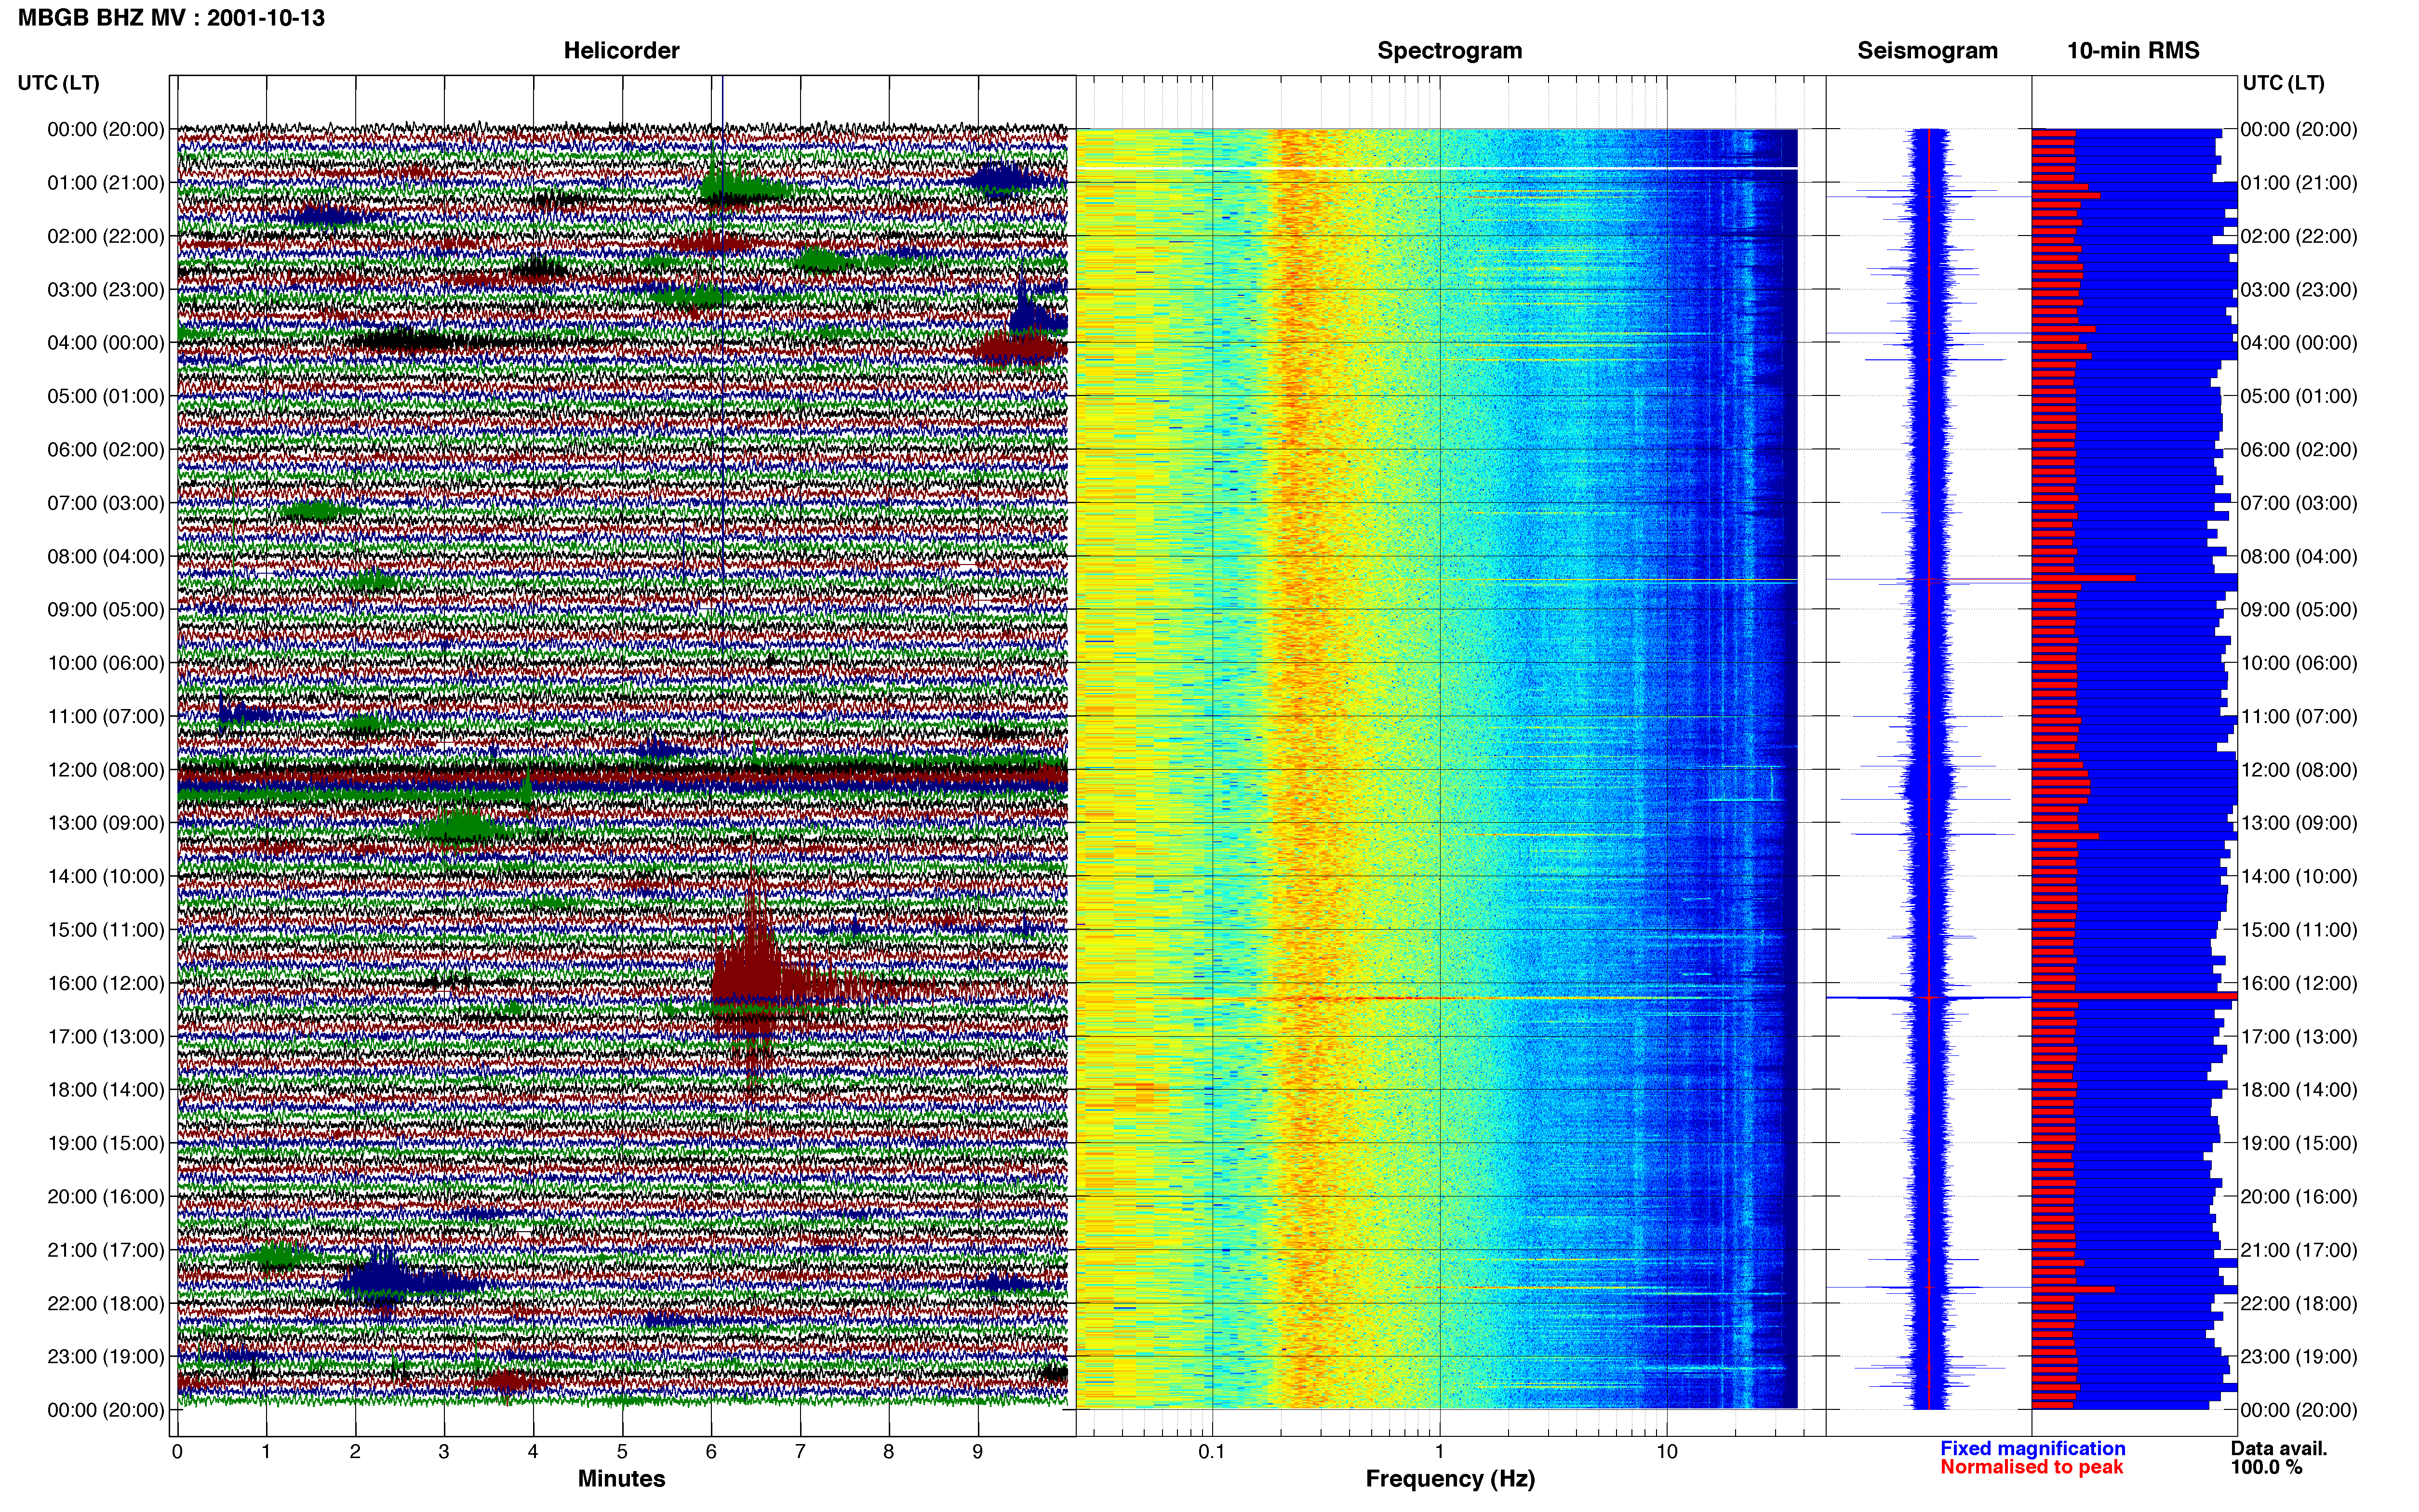This screenshot has width=2419, height=1512.
Task: Click the left-axis time label "13:00 (09:00)"
Action: [x=106, y=823]
